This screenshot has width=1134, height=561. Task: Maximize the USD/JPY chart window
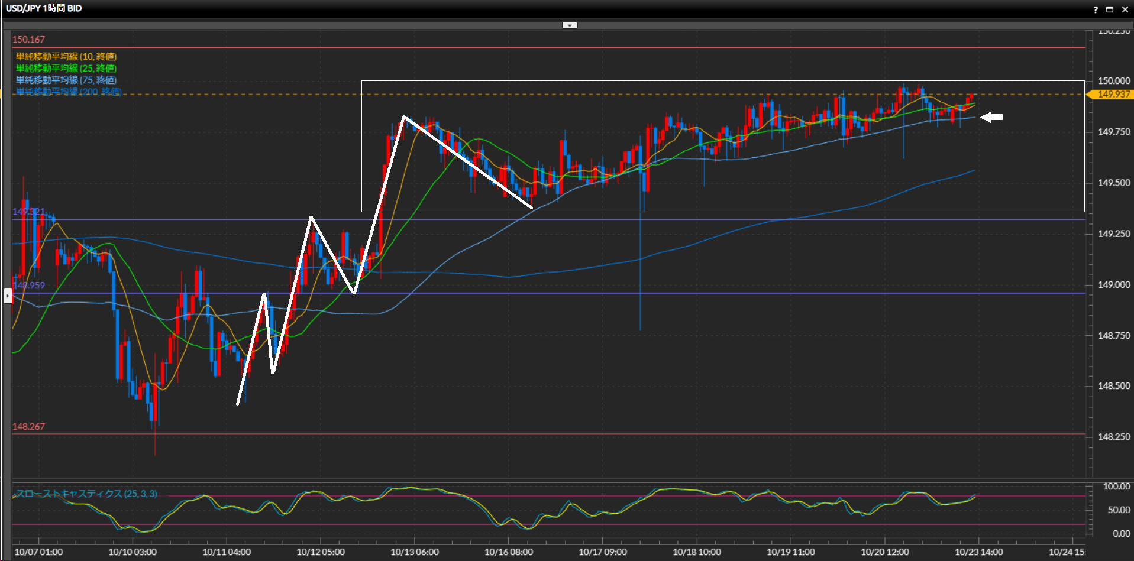point(1110,9)
